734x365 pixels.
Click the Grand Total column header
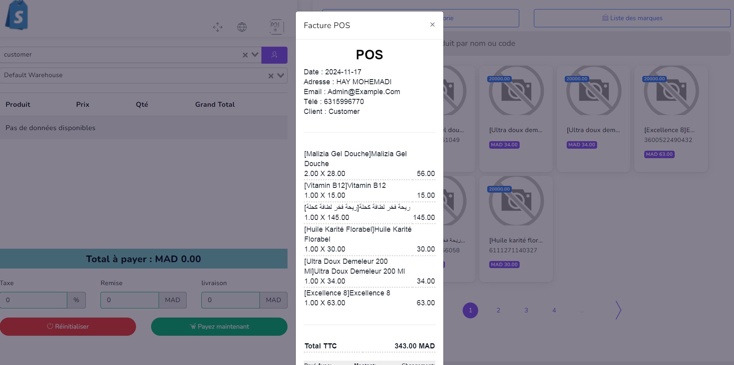click(215, 104)
